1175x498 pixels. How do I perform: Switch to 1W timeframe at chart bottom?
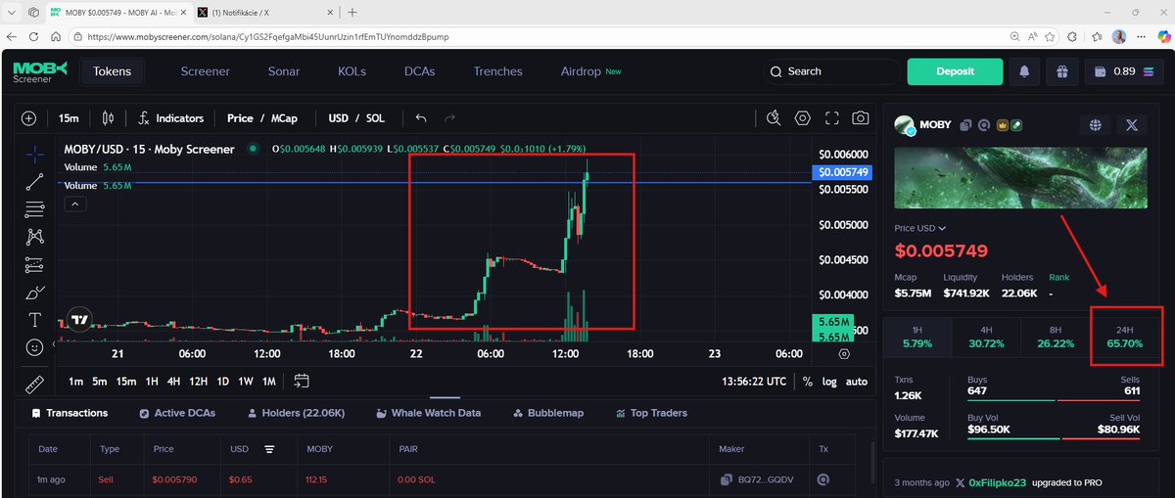pos(246,381)
